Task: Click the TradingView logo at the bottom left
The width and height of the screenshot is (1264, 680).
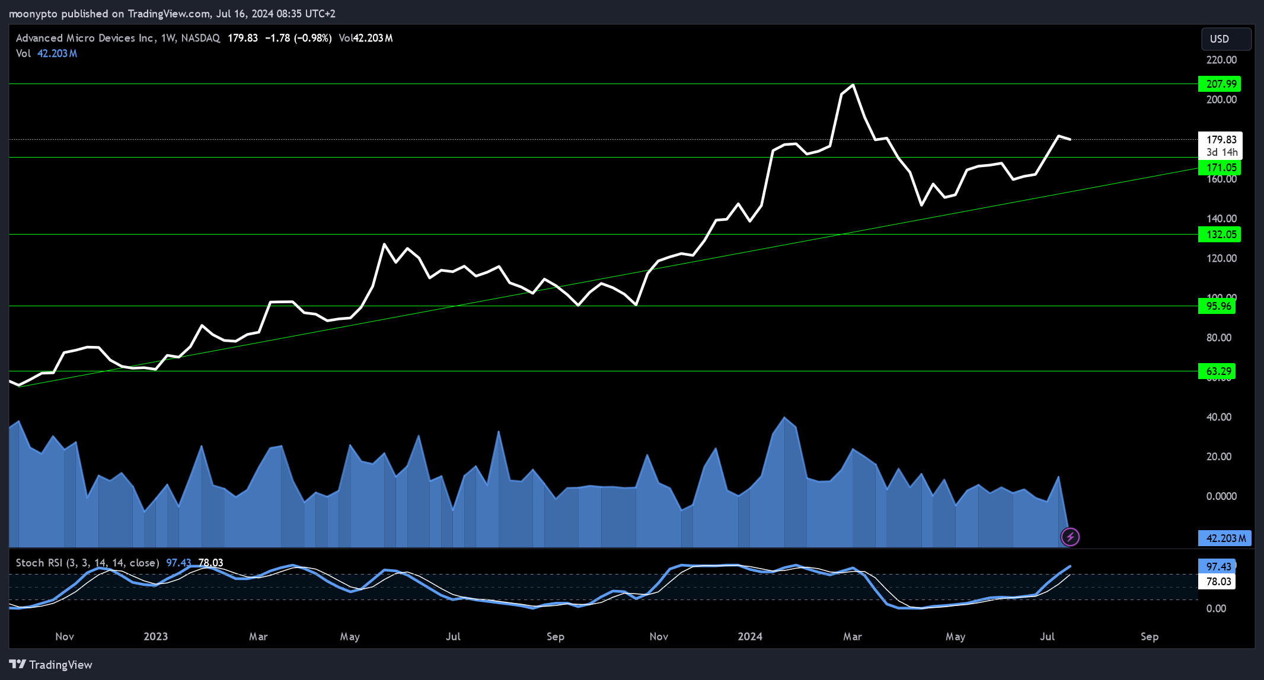Action: (51, 665)
